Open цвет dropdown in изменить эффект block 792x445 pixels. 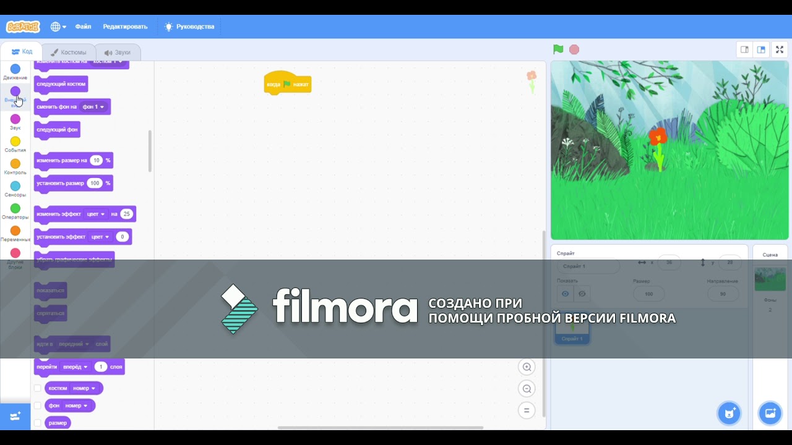[x=96, y=214]
